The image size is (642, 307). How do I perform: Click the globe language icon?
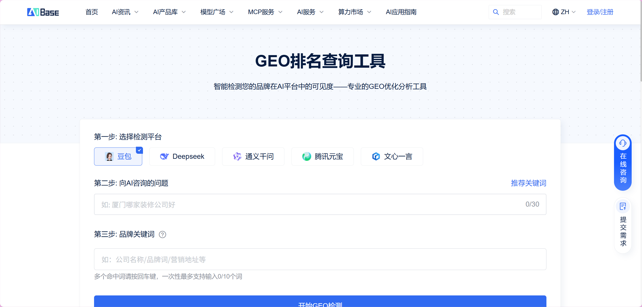click(555, 12)
